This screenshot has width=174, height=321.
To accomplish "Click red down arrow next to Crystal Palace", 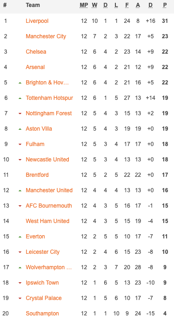I will click(20, 298).
